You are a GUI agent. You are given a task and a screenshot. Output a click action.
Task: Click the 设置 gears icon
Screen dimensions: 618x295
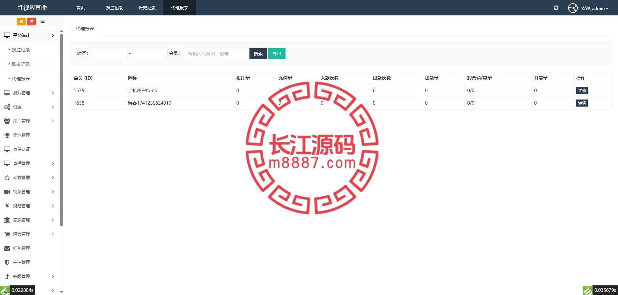(7, 107)
